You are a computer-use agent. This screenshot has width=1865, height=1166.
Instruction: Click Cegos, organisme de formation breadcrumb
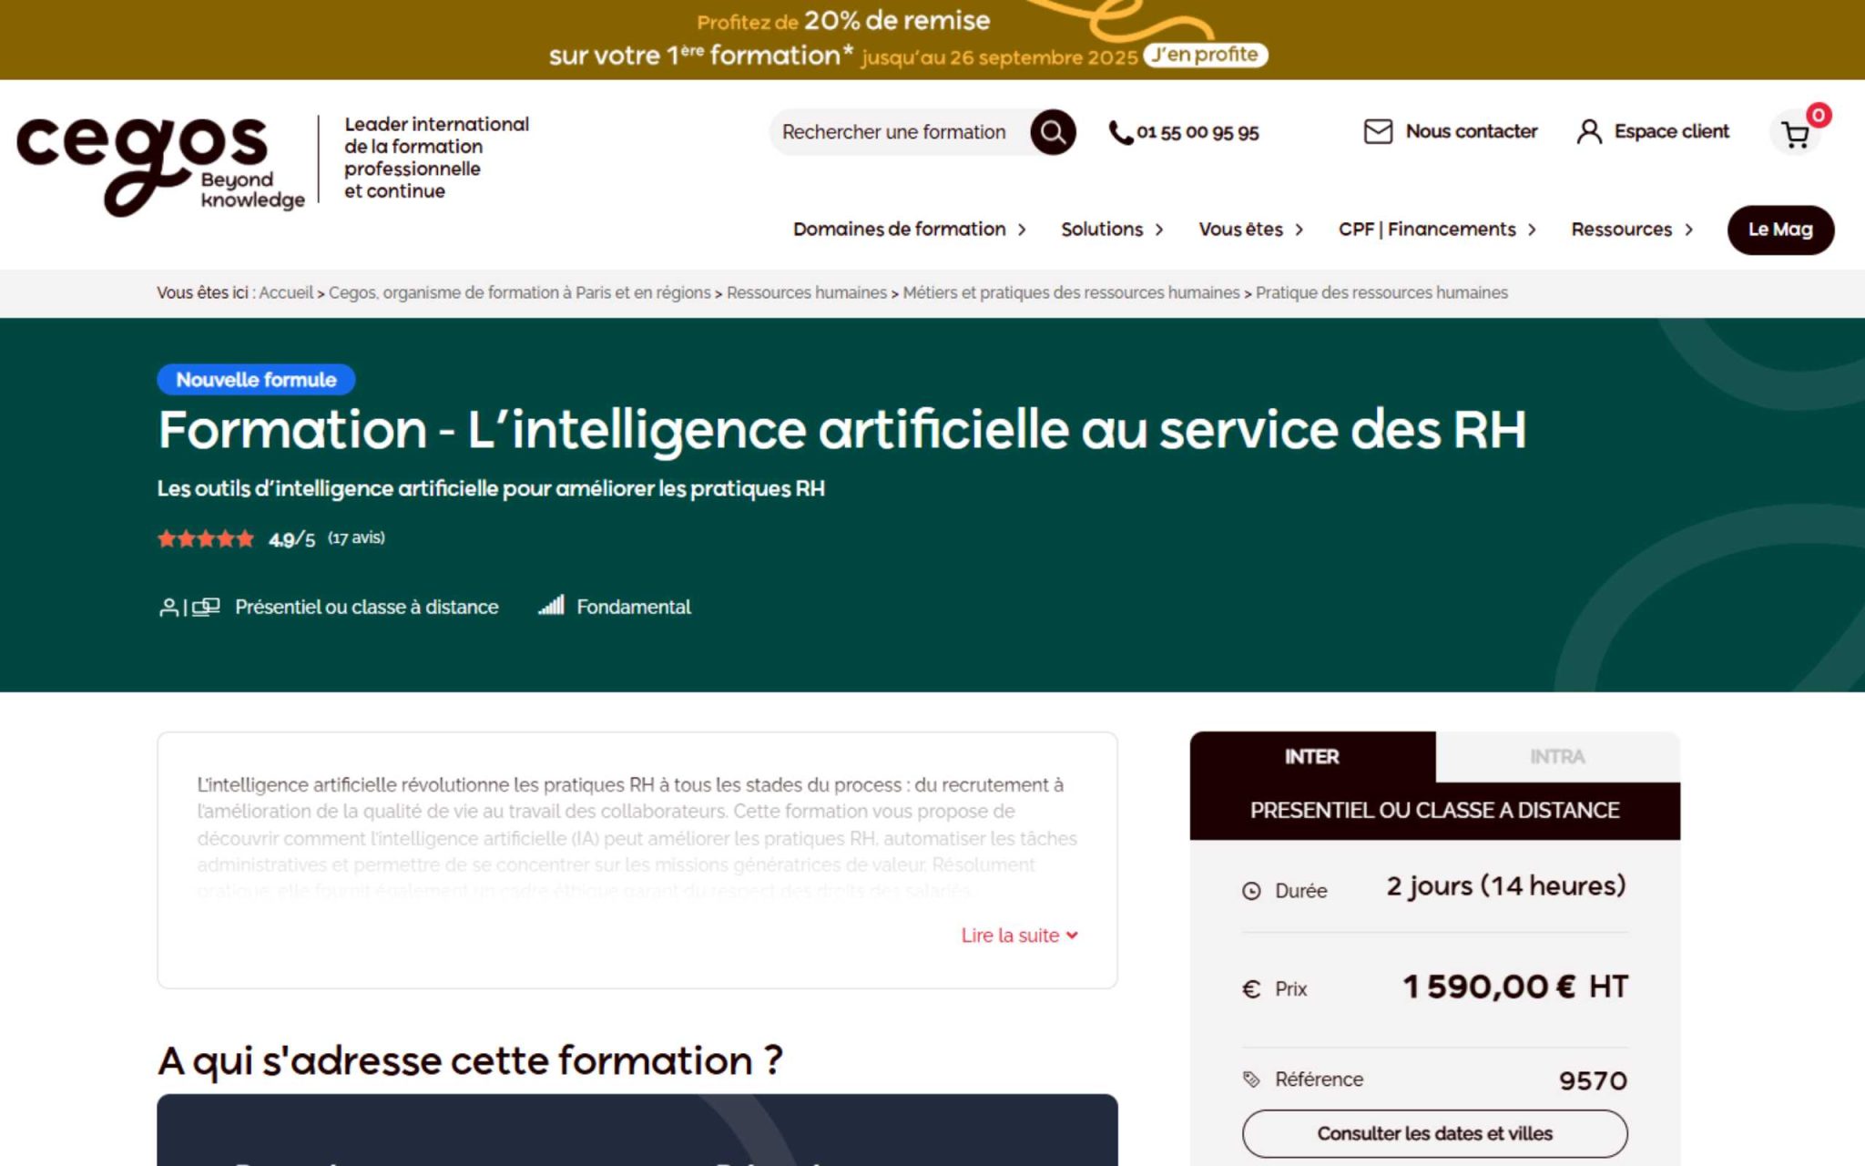pyautogui.click(x=519, y=292)
